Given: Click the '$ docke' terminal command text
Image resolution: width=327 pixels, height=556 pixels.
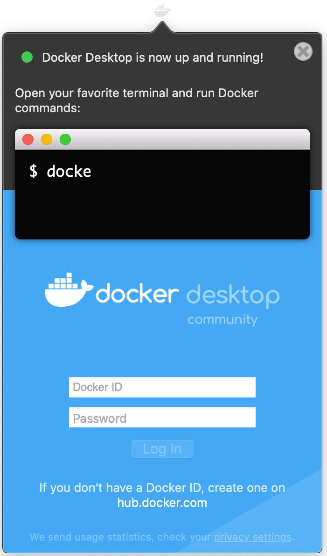Looking at the screenshot, I should (61, 171).
